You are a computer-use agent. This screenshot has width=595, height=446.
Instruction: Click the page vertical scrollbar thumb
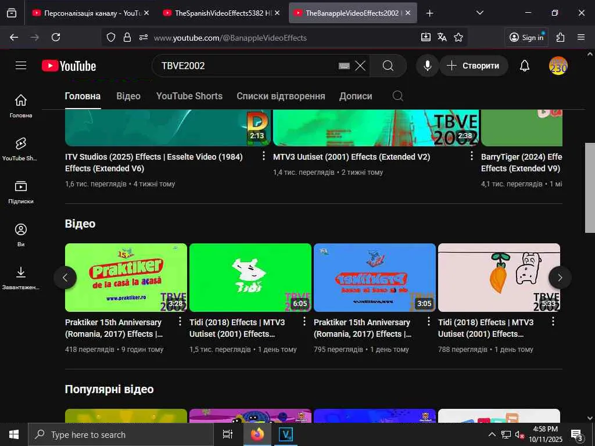[x=590, y=188]
